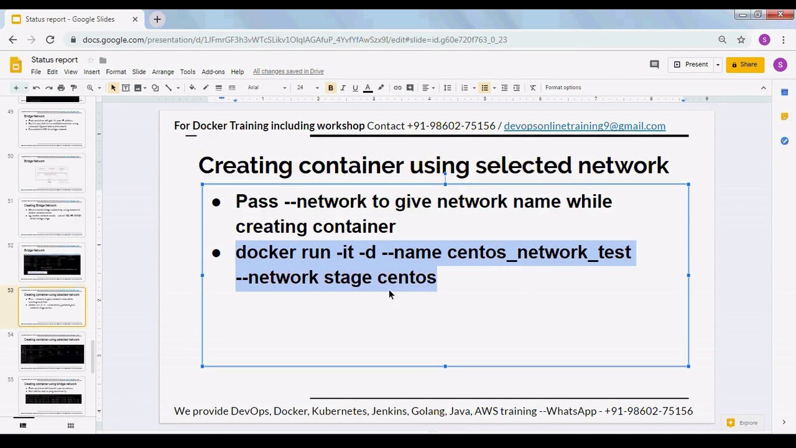Screen dimensions: 796x448
Task: Expand the Present button dropdown arrow
Action: (718, 65)
